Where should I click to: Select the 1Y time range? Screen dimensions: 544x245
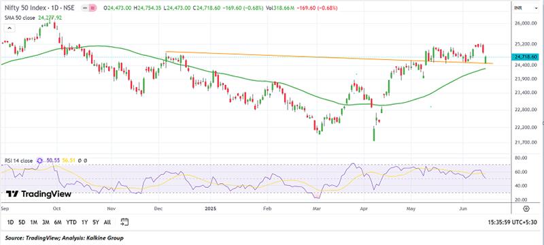pos(84,222)
